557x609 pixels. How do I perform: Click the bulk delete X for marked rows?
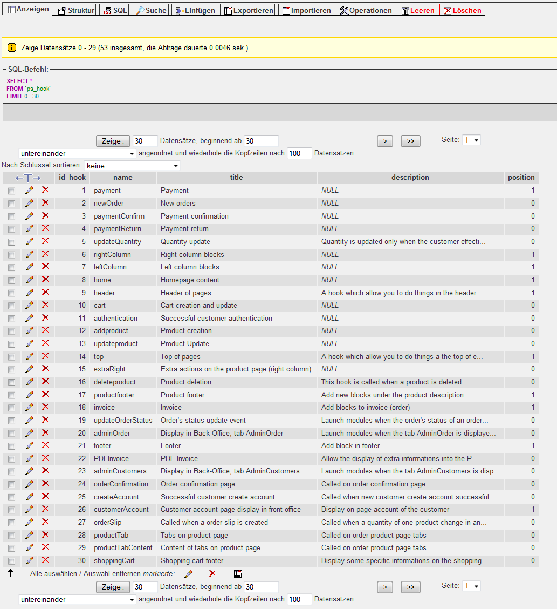click(x=212, y=574)
